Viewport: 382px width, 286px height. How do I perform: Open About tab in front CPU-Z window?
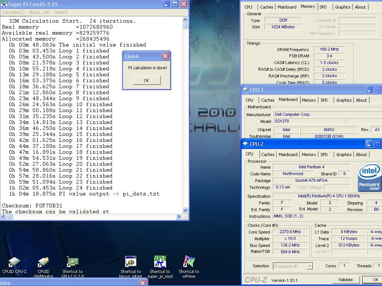coord(361,155)
